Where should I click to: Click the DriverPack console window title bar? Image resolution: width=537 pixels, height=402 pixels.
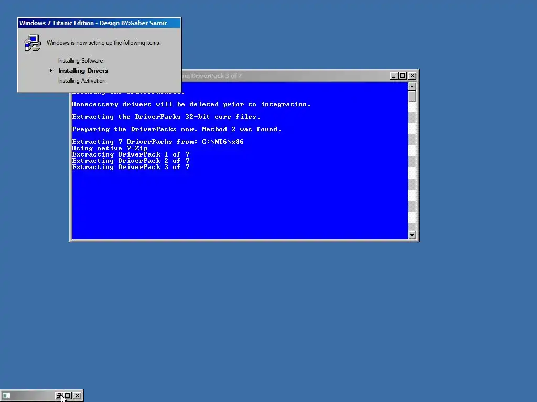tap(285, 76)
